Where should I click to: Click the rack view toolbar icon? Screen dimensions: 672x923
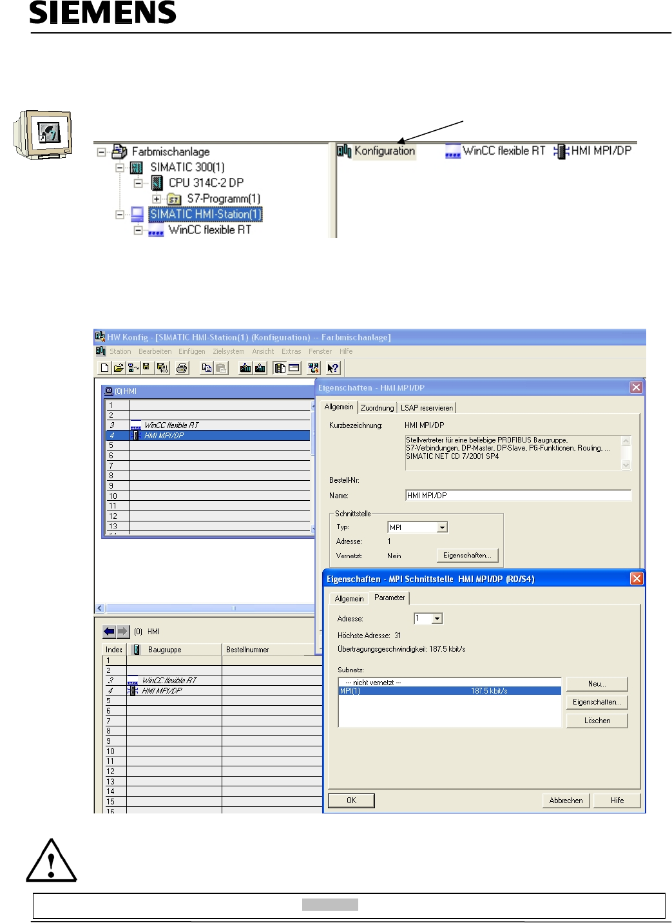[x=294, y=368]
